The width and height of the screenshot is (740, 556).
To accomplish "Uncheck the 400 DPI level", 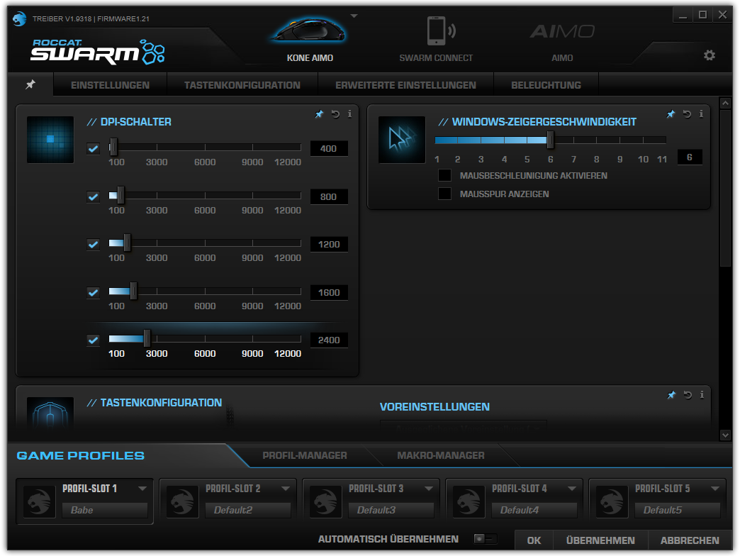I will (x=92, y=148).
